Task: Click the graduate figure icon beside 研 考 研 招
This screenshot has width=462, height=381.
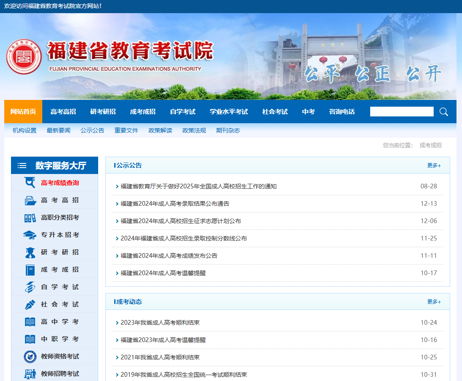Action: [30, 252]
